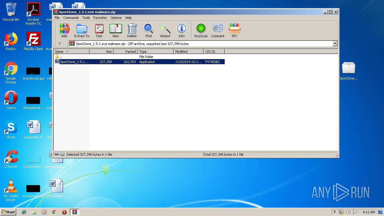
Task: Click the volume tray icon
Action: (x=349, y=212)
